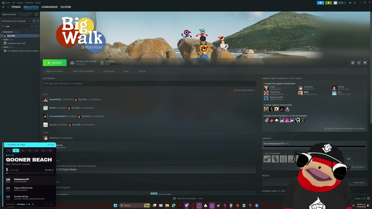Image resolution: width=372 pixels, height=209 pixels.
Task: Go back with the left navigation arrow
Action: (x=3, y=7)
